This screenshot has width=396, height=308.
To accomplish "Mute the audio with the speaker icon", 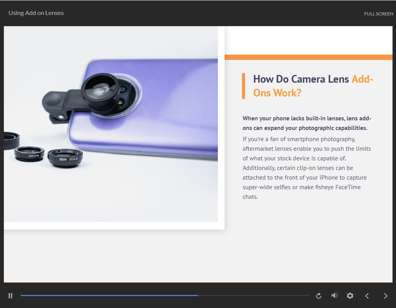I will coord(334,295).
